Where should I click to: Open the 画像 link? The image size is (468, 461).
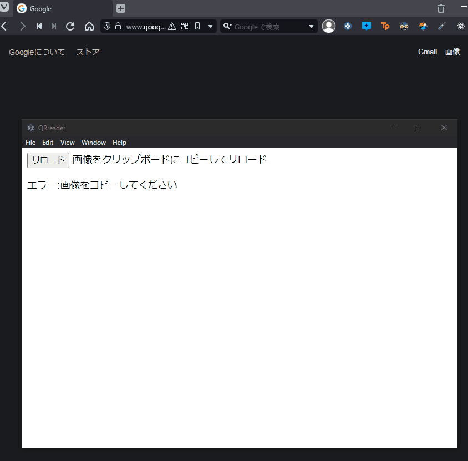click(452, 52)
